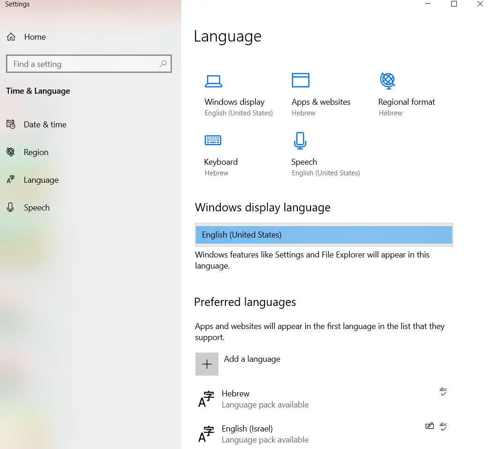Image resolution: width=490 pixels, height=449 pixels.
Task: Click the spell-check icon on Hebrew row
Action: (x=443, y=392)
